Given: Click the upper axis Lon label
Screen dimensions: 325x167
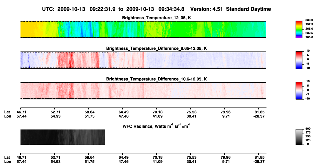Looking at the screenshot, I should 7,116.
